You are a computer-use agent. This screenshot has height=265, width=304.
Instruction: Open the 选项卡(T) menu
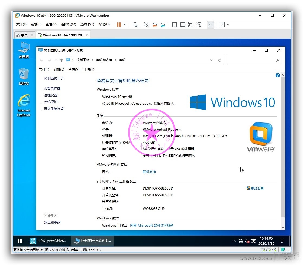pos(87,24)
